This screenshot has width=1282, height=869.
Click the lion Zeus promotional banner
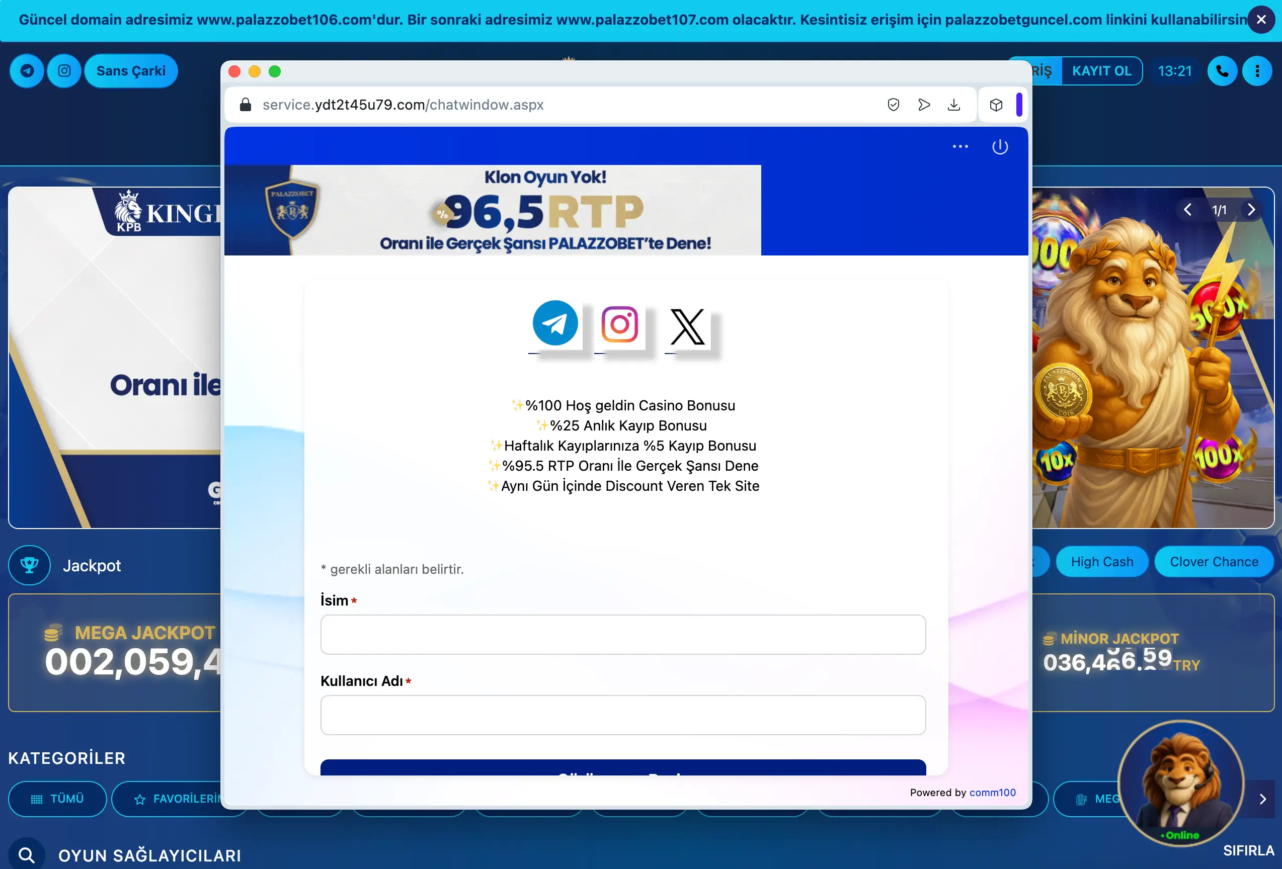point(1153,358)
